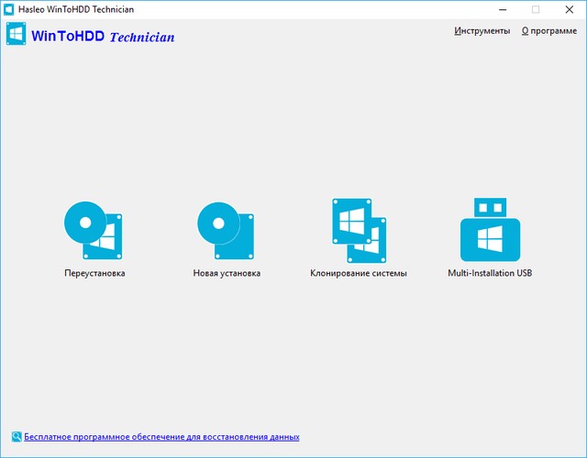Screen dimensions: 587x458
Task: Choose the Новая установка text label
Action: (x=227, y=273)
